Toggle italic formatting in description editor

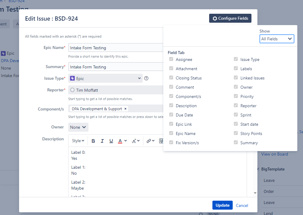(102, 141)
